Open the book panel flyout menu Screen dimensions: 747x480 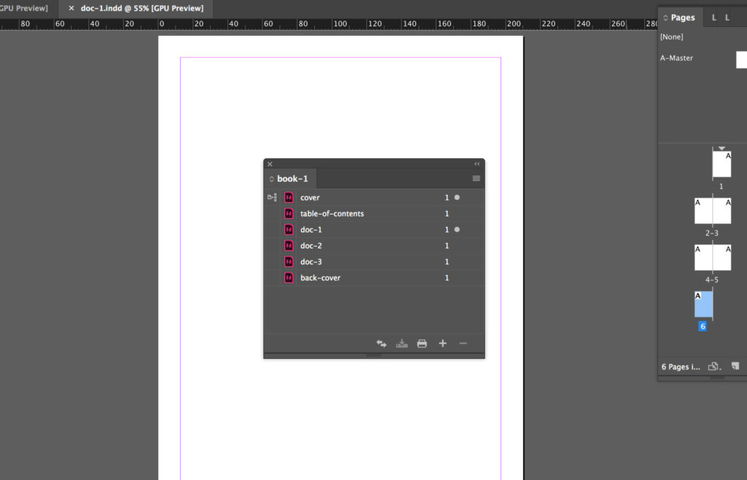pos(476,178)
